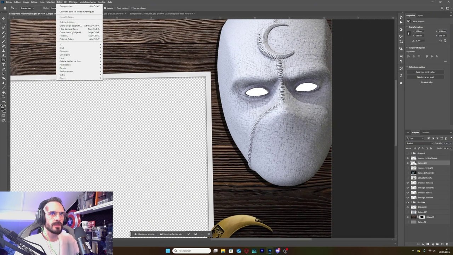The width and height of the screenshot is (453, 255).
Task: Select the Eyedropper tool
Action: point(3,38)
